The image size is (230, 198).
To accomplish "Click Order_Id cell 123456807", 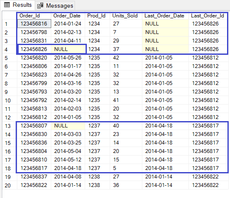I will [x=34, y=126].
